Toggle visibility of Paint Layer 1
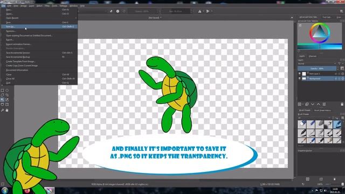 point(300,74)
